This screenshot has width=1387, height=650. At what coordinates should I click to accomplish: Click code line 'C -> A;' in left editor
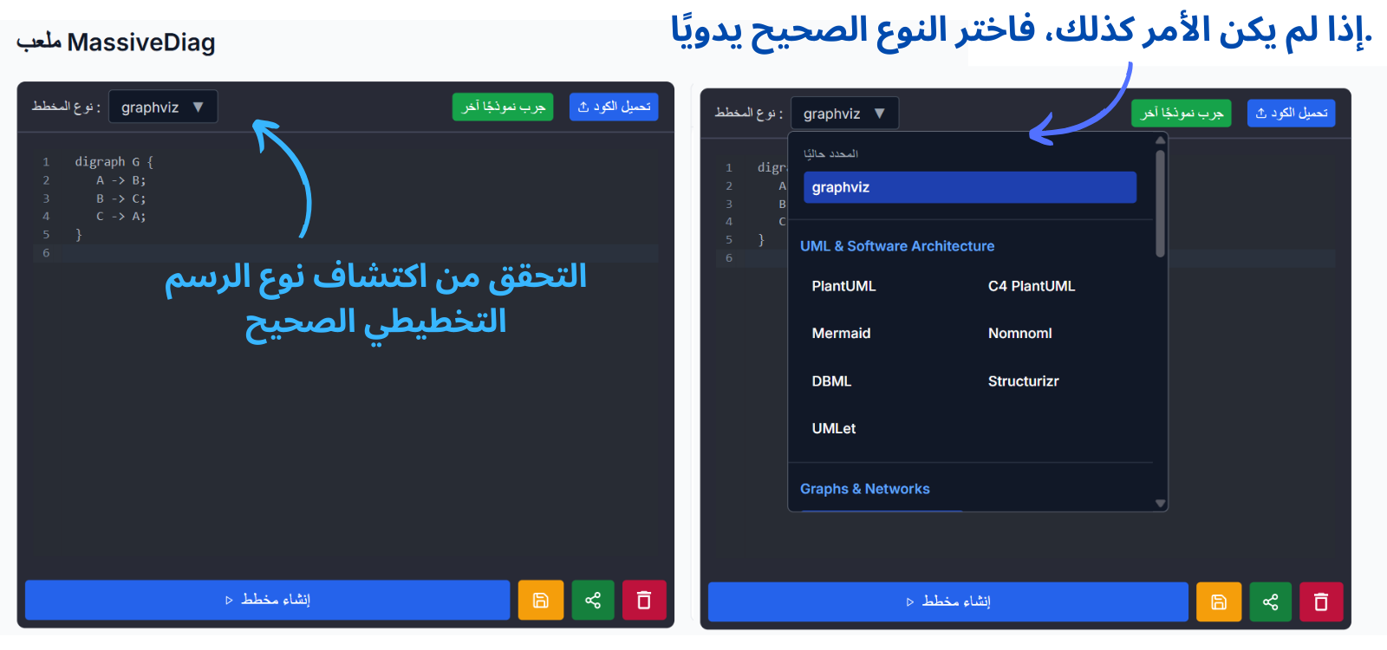click(x=121, y=217)
